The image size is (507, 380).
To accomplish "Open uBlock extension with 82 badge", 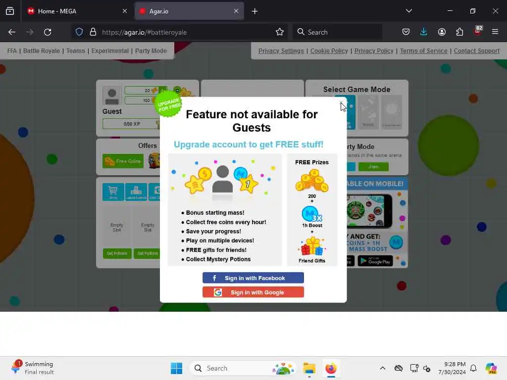I will point(478,31).
